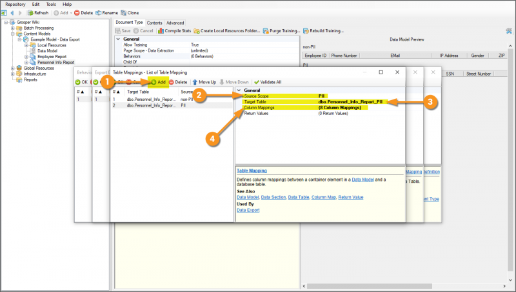The image size is (516, 292).
Task: Switch to the Advanced tab
Action: (x=175, y=23)
